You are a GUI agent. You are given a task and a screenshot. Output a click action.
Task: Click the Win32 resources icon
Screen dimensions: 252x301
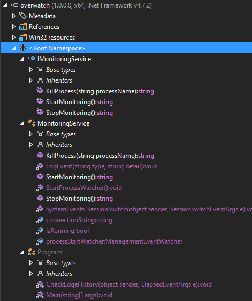click(23, 38)
